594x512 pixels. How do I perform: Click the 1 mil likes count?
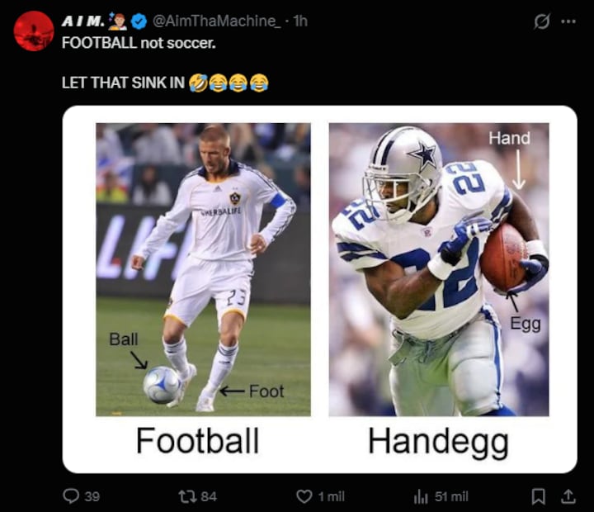click(x=331, y=496)
